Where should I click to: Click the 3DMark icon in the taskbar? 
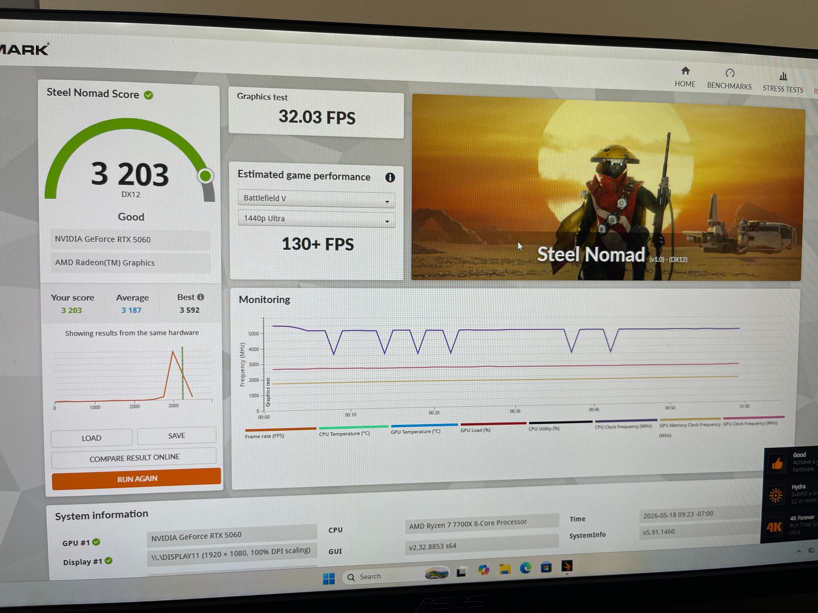pos(567,566)
